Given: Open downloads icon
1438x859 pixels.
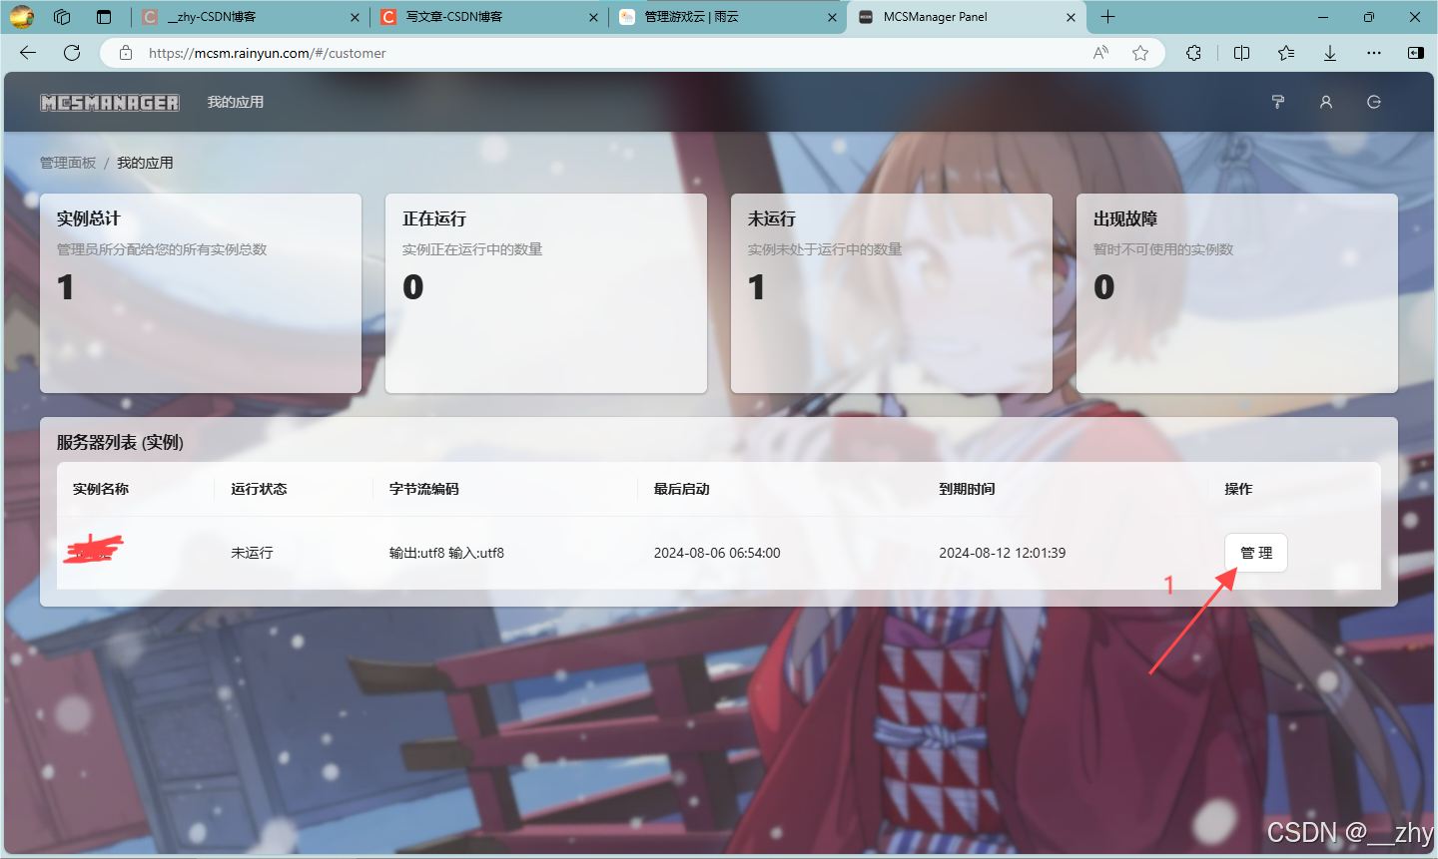Looking at the screenshot, I should tap(1330, 53).
